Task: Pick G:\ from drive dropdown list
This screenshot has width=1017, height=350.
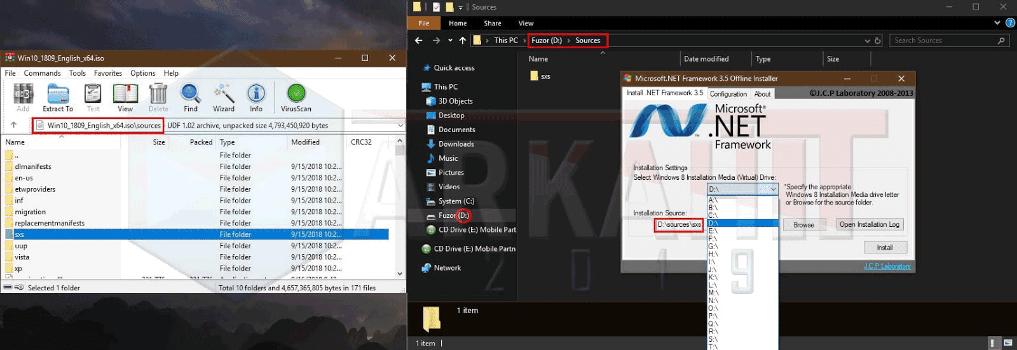Action: (742, 246)
